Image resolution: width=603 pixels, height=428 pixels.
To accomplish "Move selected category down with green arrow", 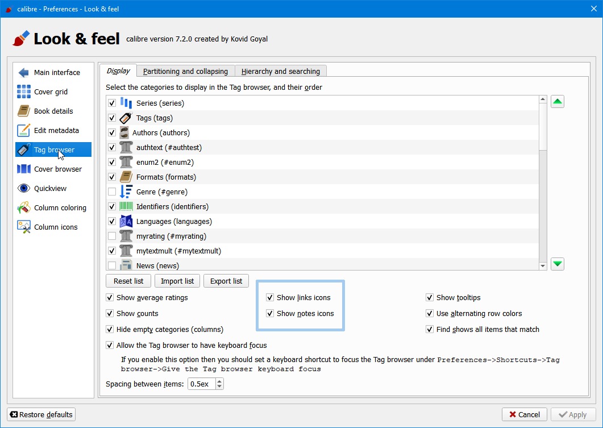I will [x=557, y=264].
